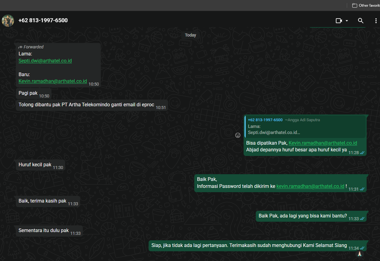This screenshot has width=380, height=261.
Task: Select the 'Baik, terima kasih pak' message
Action: [48, 201]
